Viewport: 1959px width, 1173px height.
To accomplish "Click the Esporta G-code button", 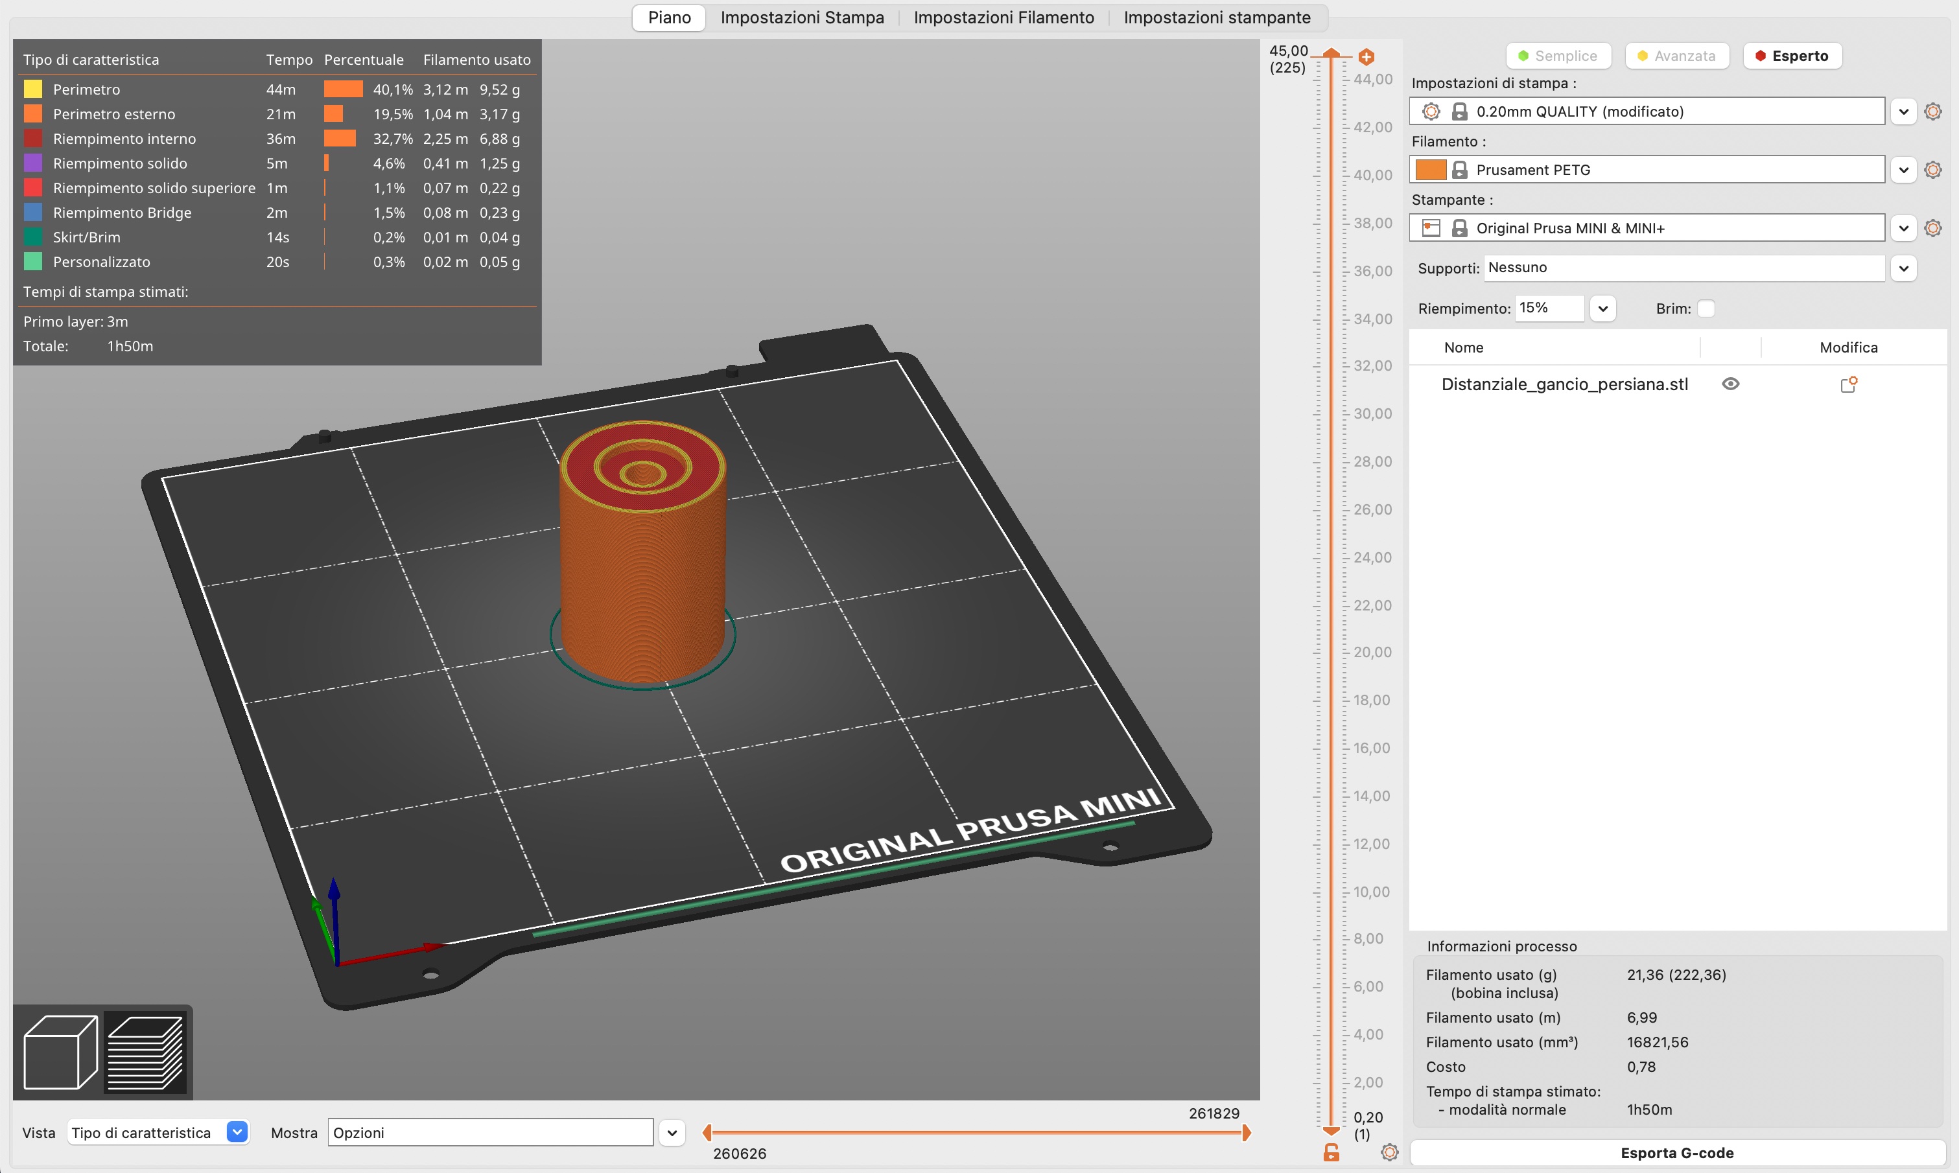I will 1677,1152.
